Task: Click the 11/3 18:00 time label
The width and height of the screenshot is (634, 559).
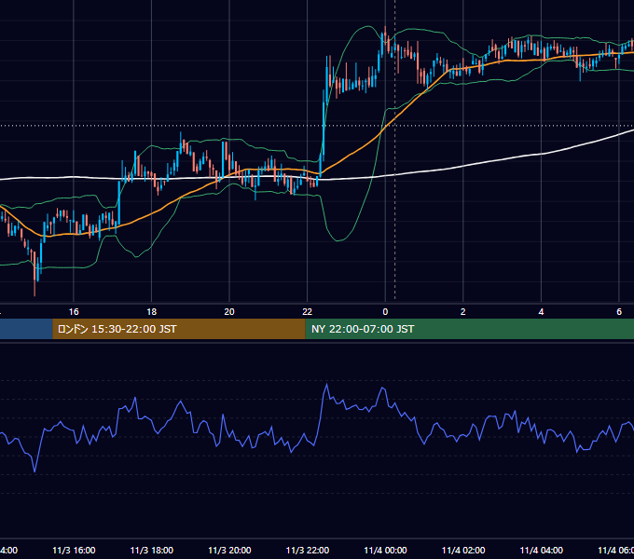Action: coord(152,550)
